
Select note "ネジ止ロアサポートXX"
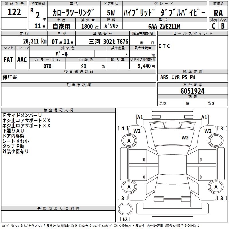click(26, 126)
